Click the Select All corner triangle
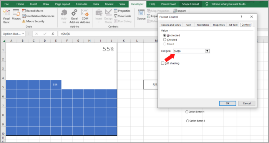The image size is (269, 143). point(4,41)
